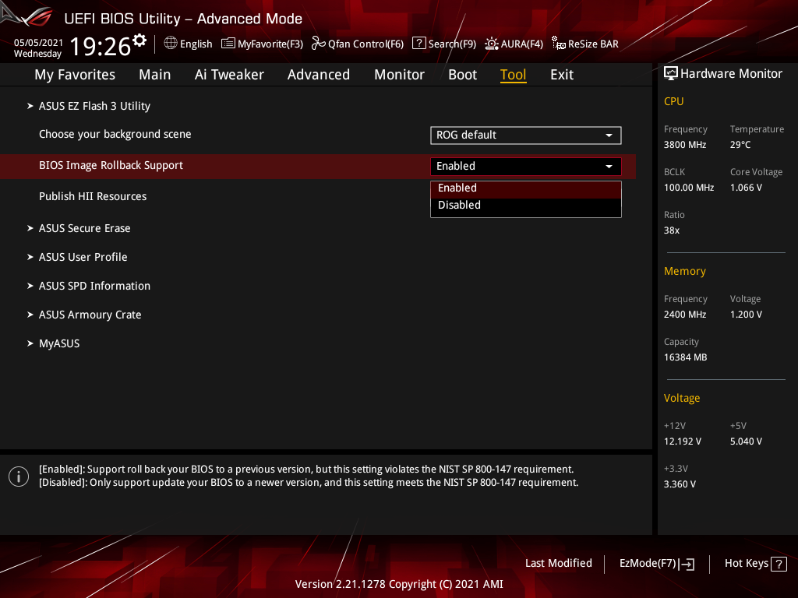Image resolution: width=798 pixels, height=598 pixels.
Task: Go to the Advanced tab
Action: pos(319,75)
